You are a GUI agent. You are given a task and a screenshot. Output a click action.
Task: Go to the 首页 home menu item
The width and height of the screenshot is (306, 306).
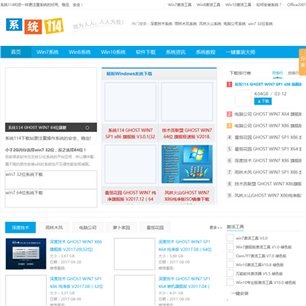coord(16,52)
